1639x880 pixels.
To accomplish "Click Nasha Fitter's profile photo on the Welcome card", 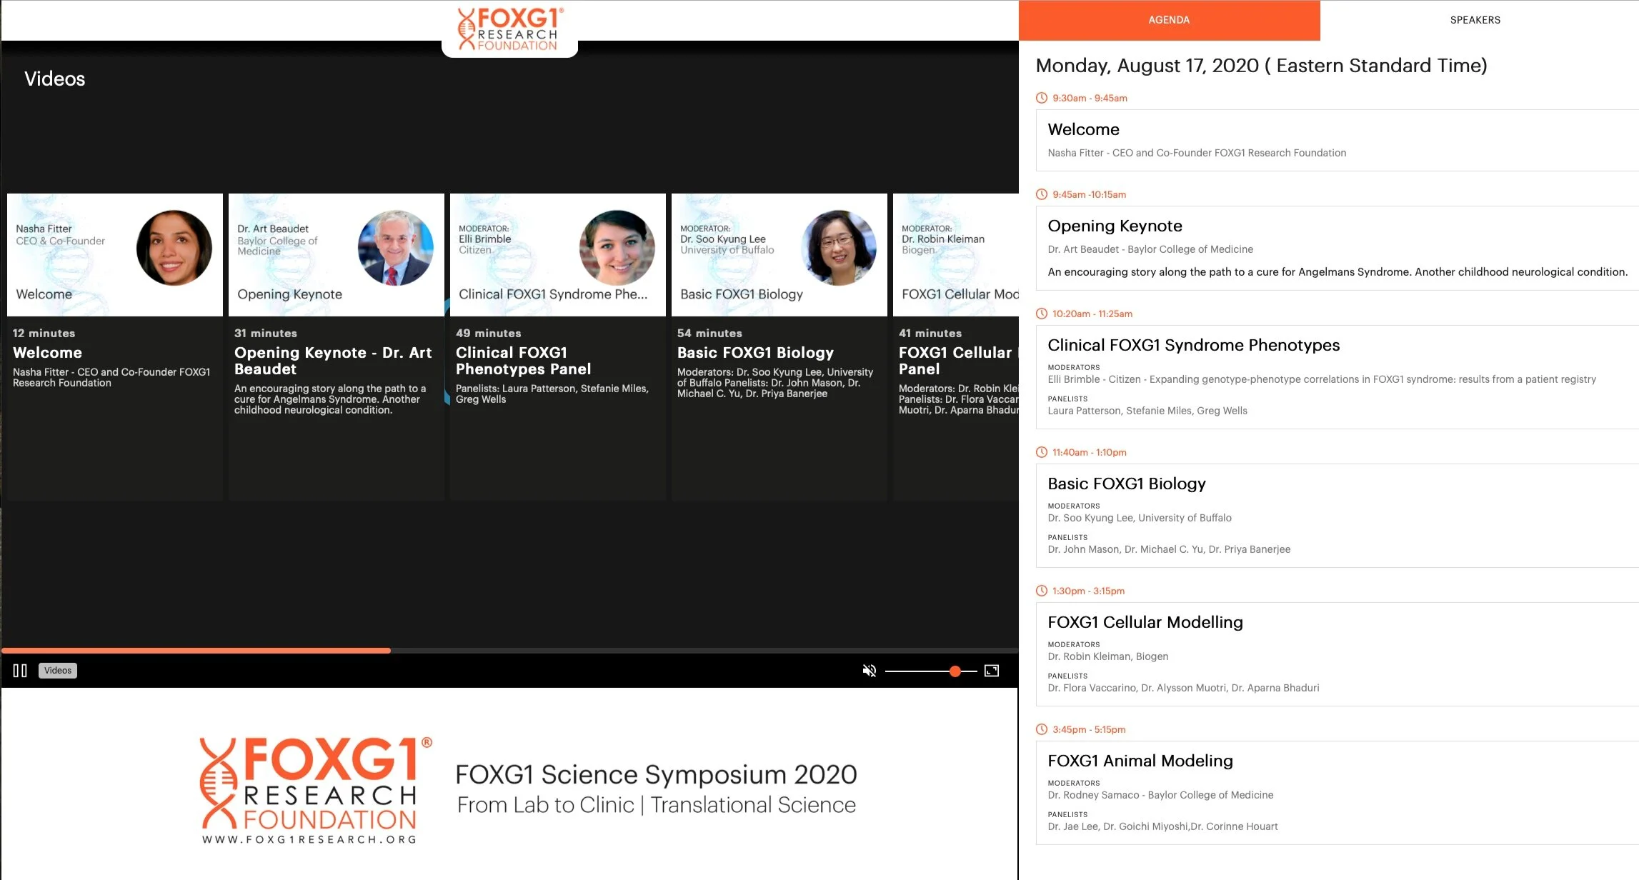I will coord(174,247).
